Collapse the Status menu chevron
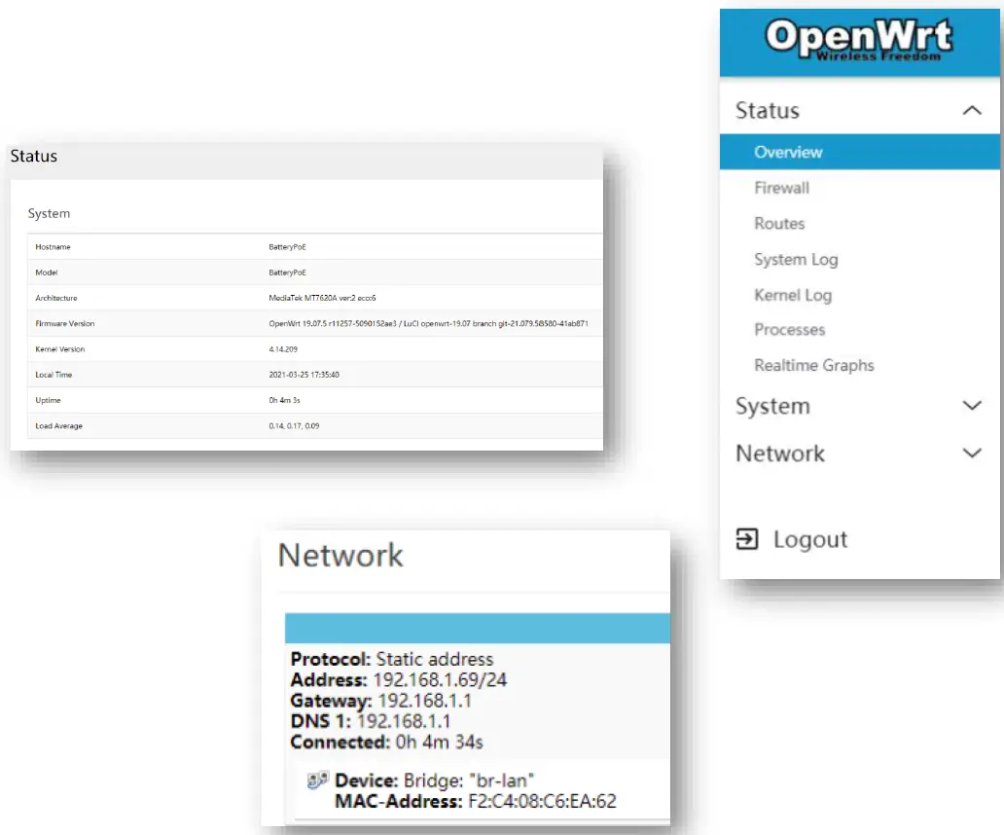The width and height of the screenshot is (1004, 835). pyautogui.click(x=971, y=110)
